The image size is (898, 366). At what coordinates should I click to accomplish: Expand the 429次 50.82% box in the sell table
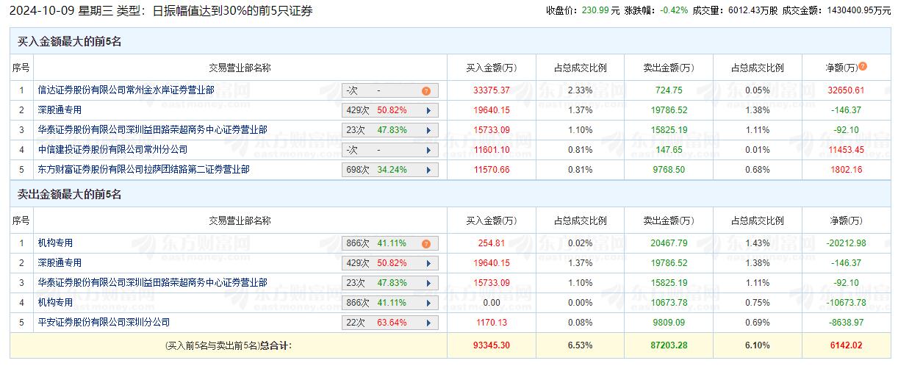(x=428, y=263)
